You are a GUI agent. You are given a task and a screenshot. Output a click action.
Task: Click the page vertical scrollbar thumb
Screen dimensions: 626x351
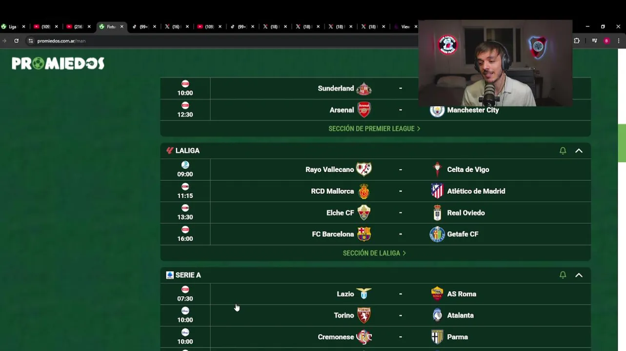pyautogui.click(x=622, y=143)
